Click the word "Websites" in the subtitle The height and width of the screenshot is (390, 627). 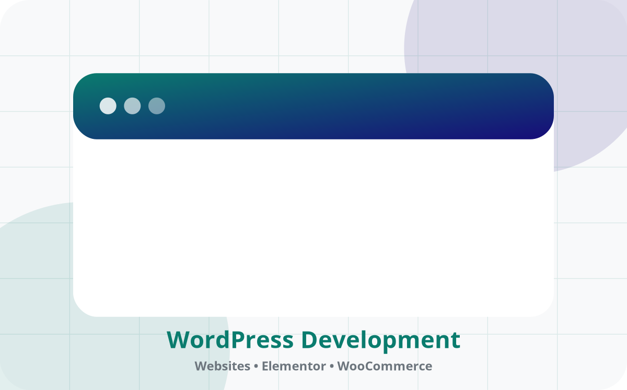pyautogui.click(x=223, y=366)
